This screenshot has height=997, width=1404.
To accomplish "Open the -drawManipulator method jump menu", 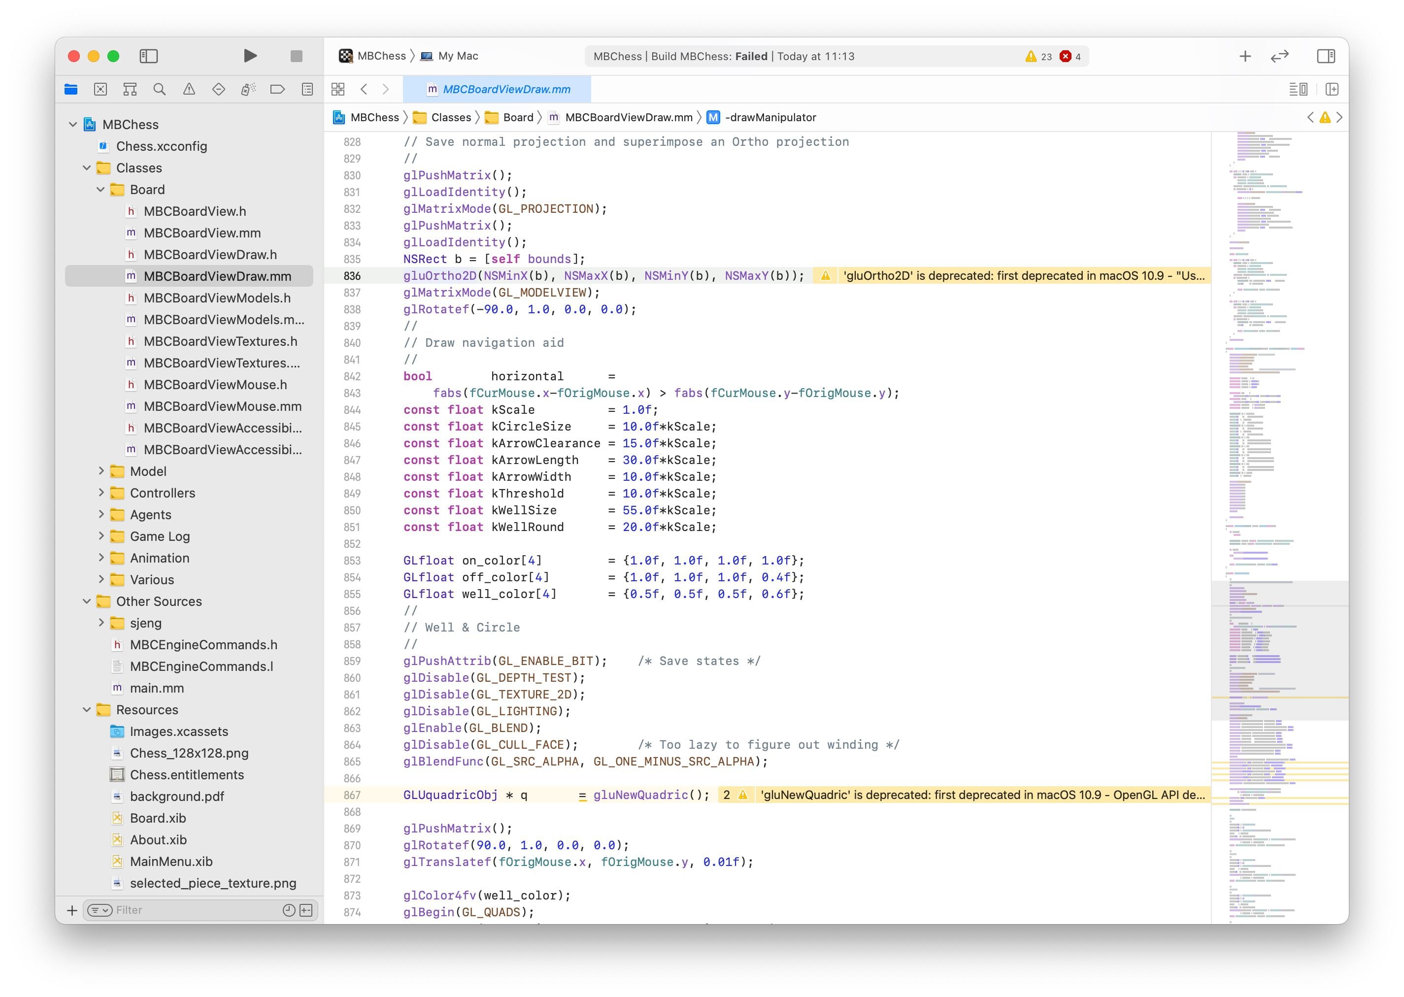I will click(x=762, y=117).
